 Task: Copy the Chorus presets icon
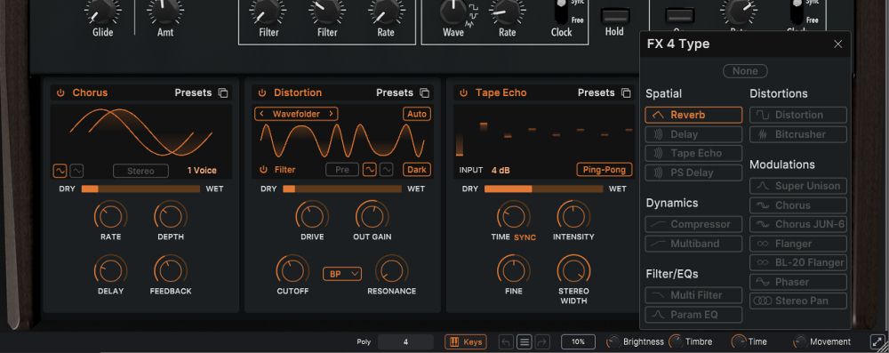click(223, 93)
